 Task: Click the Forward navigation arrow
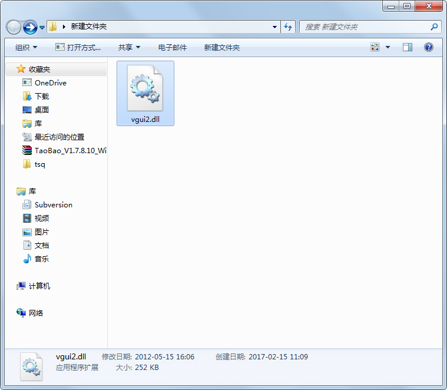click(30, 27)
